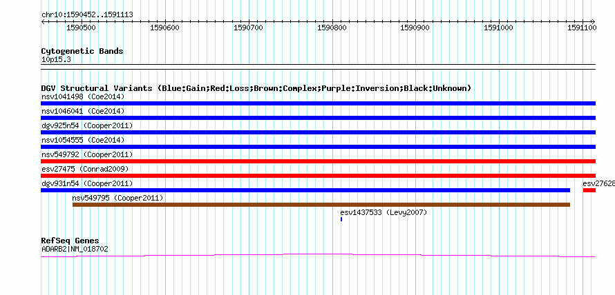
Task: Click the blue gain bar for nsv1046041
Action: (318, 118)
